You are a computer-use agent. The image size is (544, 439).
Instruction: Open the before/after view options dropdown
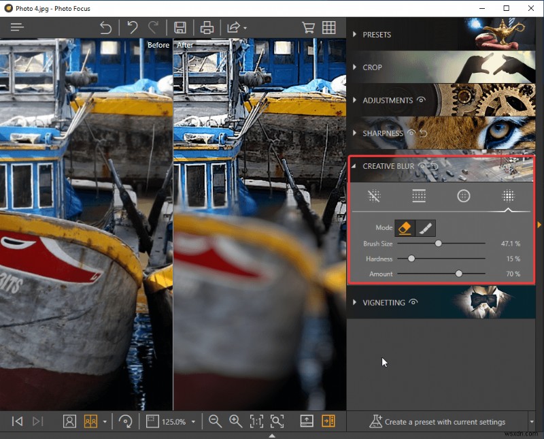pyautogui.click(x=105, y=422)
